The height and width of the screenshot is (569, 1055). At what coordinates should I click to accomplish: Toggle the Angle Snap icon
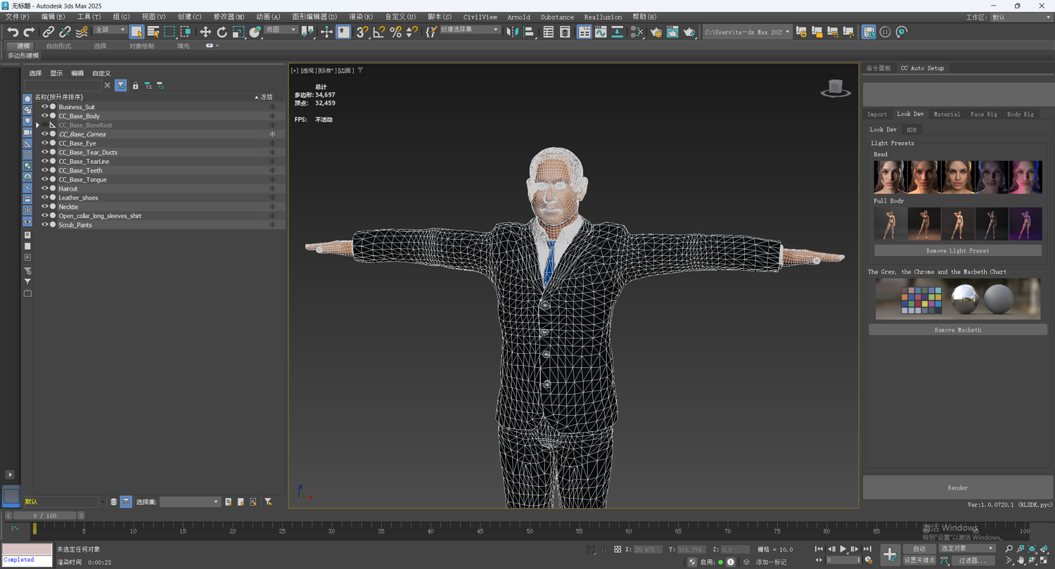(379, 32)
